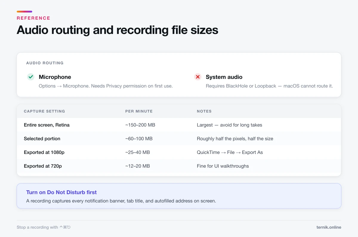The height and width of the screenshot is (237, 358).
Task: Click the NOTES column header
Action: tap(204, 111)
